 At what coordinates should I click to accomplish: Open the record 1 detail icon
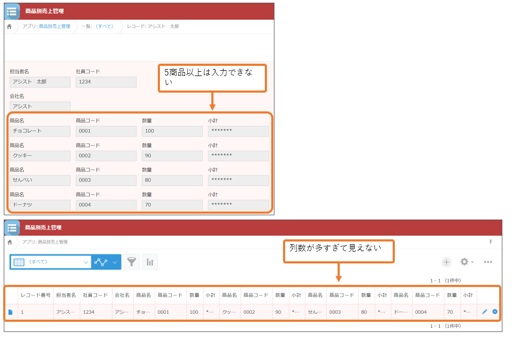click(x=11, y=312)
